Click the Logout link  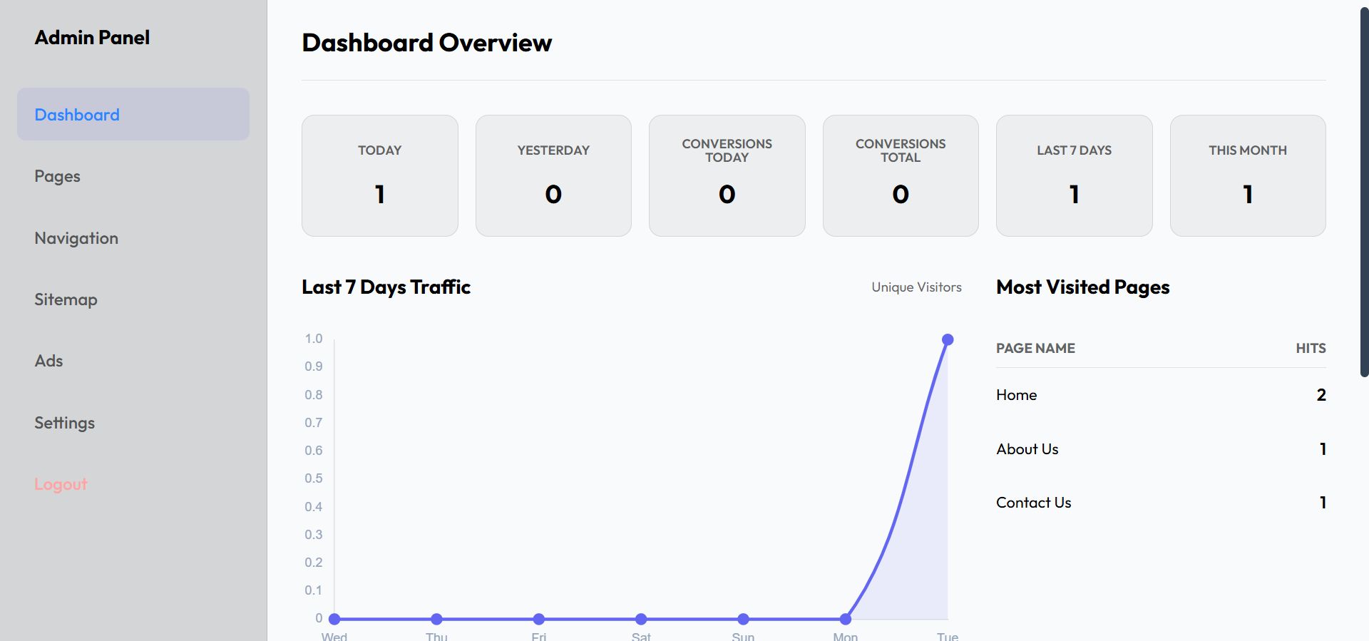point(61,484)
